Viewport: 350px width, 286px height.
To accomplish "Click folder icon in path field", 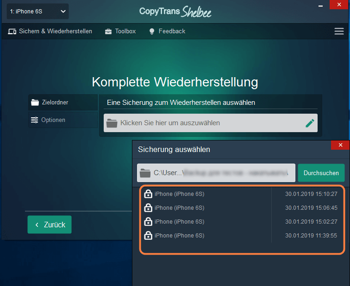I will (145, 173).
